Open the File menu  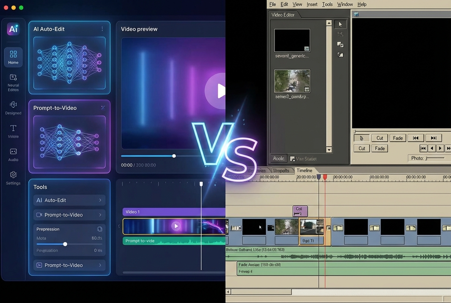[x=273, y=4]
